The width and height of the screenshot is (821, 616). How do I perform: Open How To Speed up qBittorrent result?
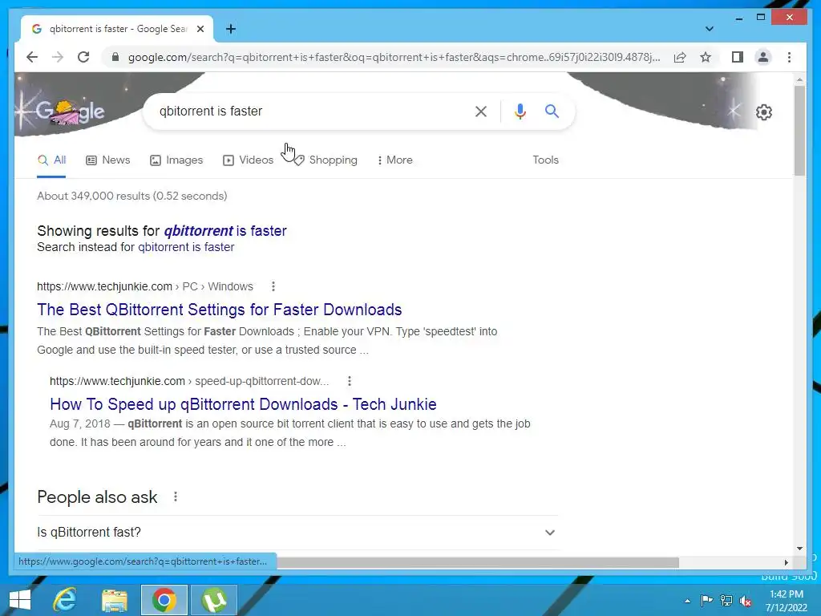click(243, 404)
